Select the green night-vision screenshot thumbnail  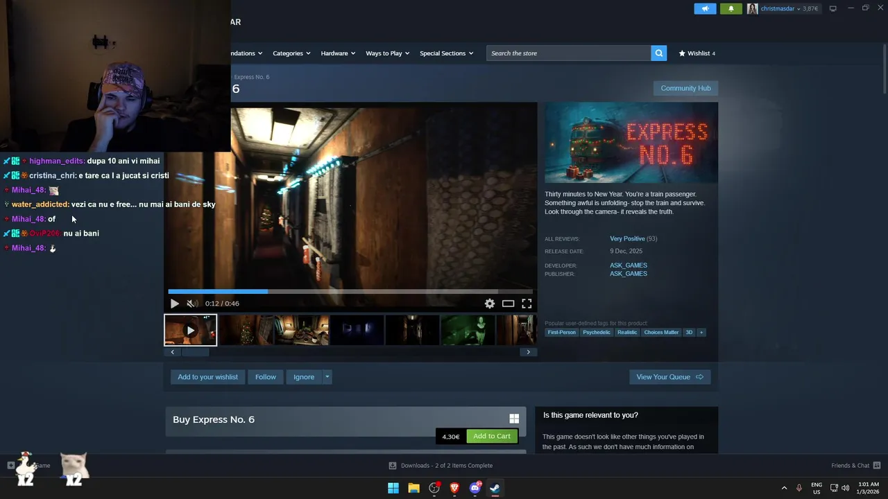(468, 330)
